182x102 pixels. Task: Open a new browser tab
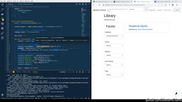click(176, 2)
